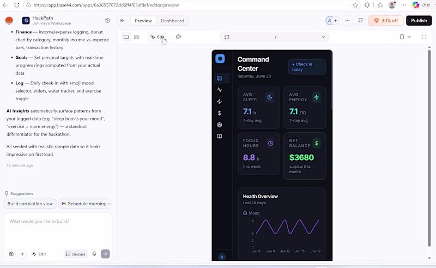Expand the page route dropdown
Image resolution: width=436 pixels, height=268 pixels.
[323, 37]
